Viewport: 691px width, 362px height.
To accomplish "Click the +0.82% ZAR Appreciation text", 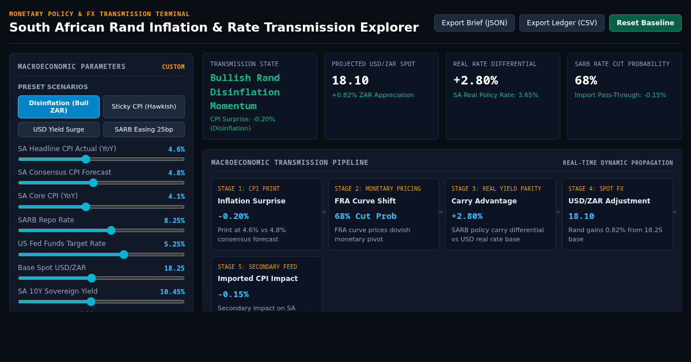I will pos(373,95).
